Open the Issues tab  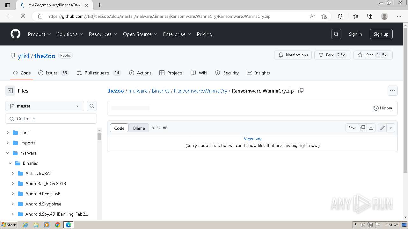coord(53,73)
